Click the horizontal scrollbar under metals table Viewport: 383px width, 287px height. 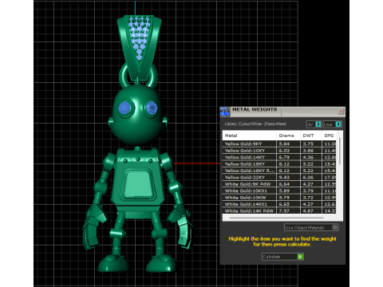277,218
